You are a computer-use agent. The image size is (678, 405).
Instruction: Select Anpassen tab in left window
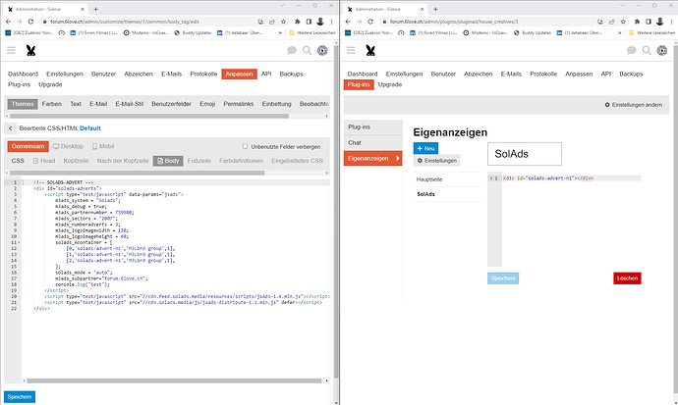(239, 75)
